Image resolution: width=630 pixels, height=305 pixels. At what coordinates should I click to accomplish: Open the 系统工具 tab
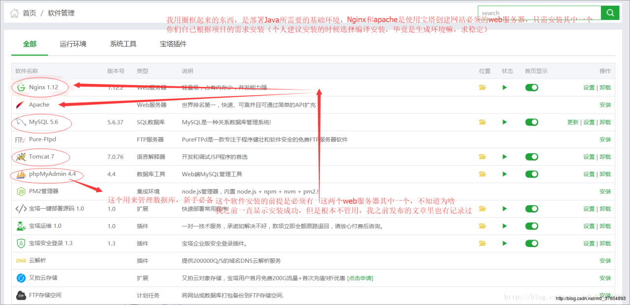tap(123, 44)
